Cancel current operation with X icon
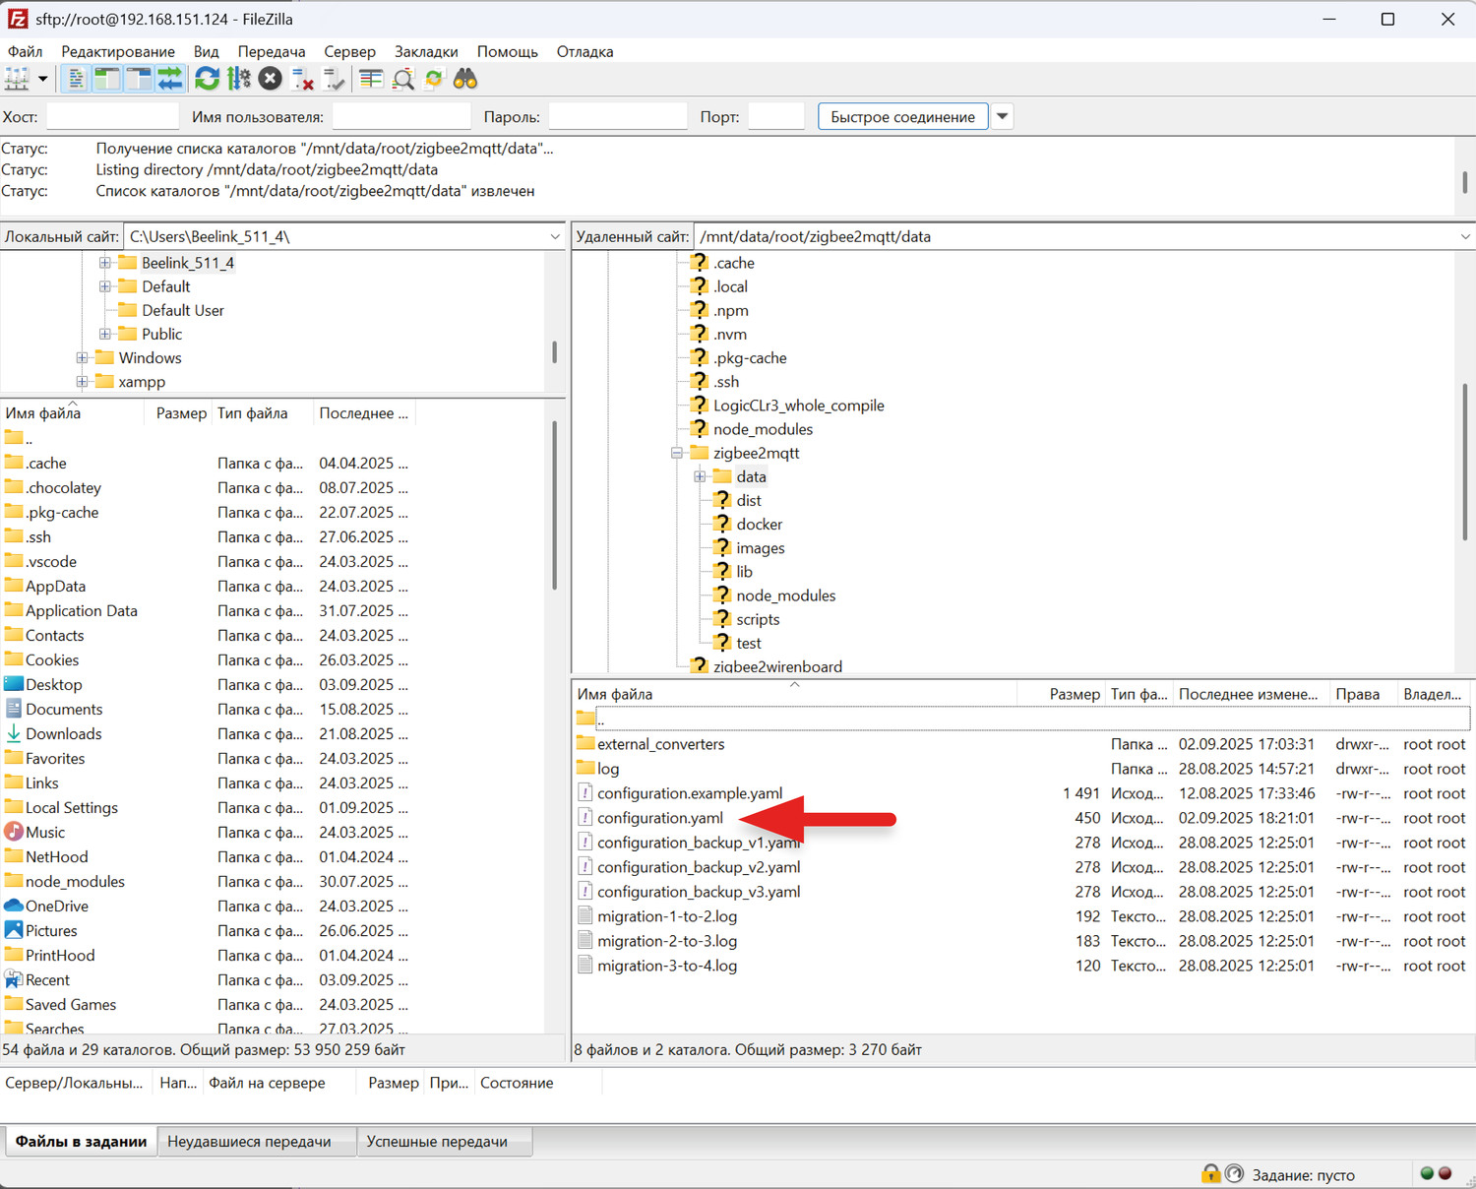Image resolution: width=1476 pixels, height=1189 pixels. click(271, 80)
